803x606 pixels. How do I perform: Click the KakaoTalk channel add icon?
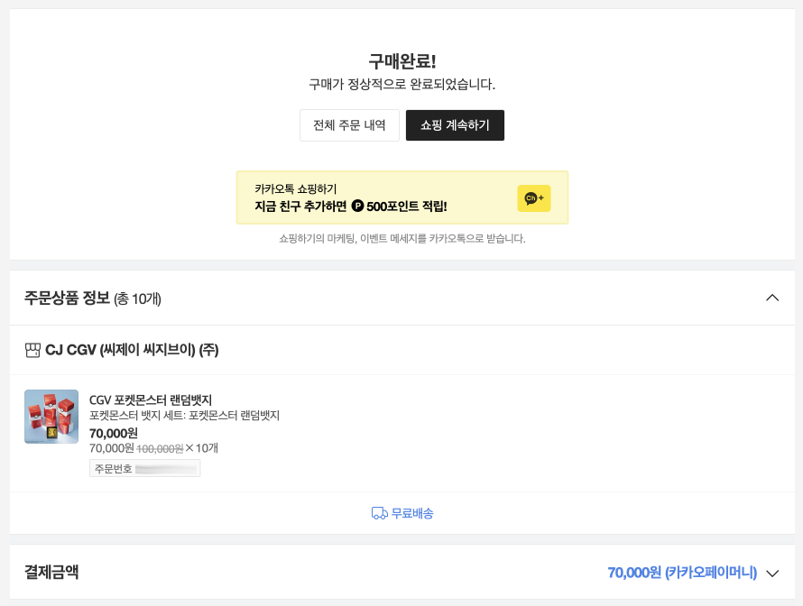533,198
